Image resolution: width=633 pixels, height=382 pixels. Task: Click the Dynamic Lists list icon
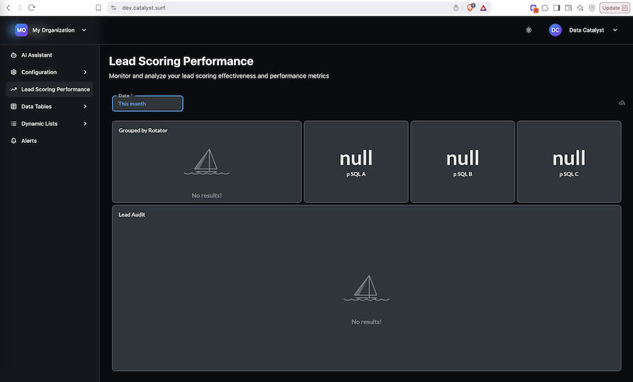click(x=13, y=124)
